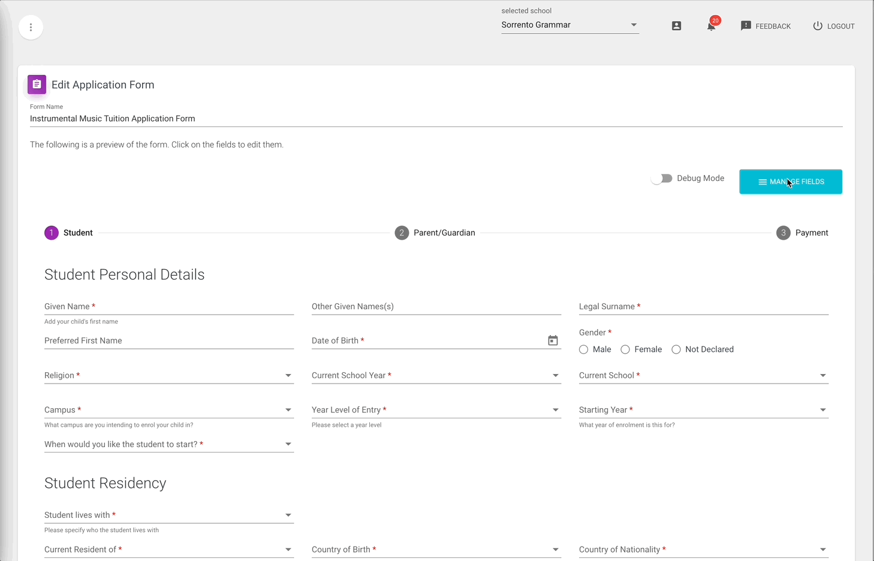The width and height of the screenshot is (874, 561).
Task: Open the account profile icon
Action: click(676, 26)
